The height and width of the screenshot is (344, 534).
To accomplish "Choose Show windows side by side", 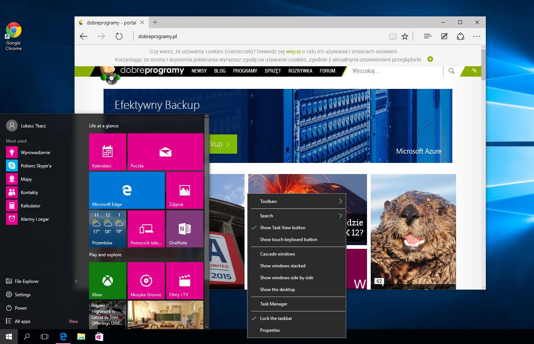I will tap(297, 278).
